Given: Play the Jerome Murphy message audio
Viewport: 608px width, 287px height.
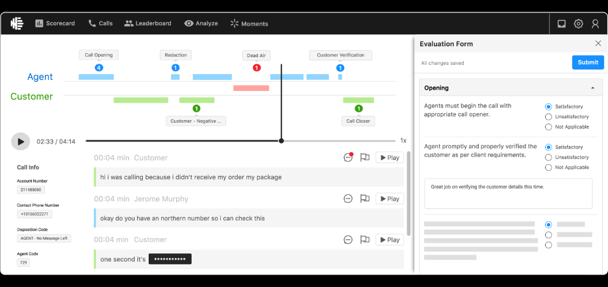Looking at the screenshot, I should (389, 199).
